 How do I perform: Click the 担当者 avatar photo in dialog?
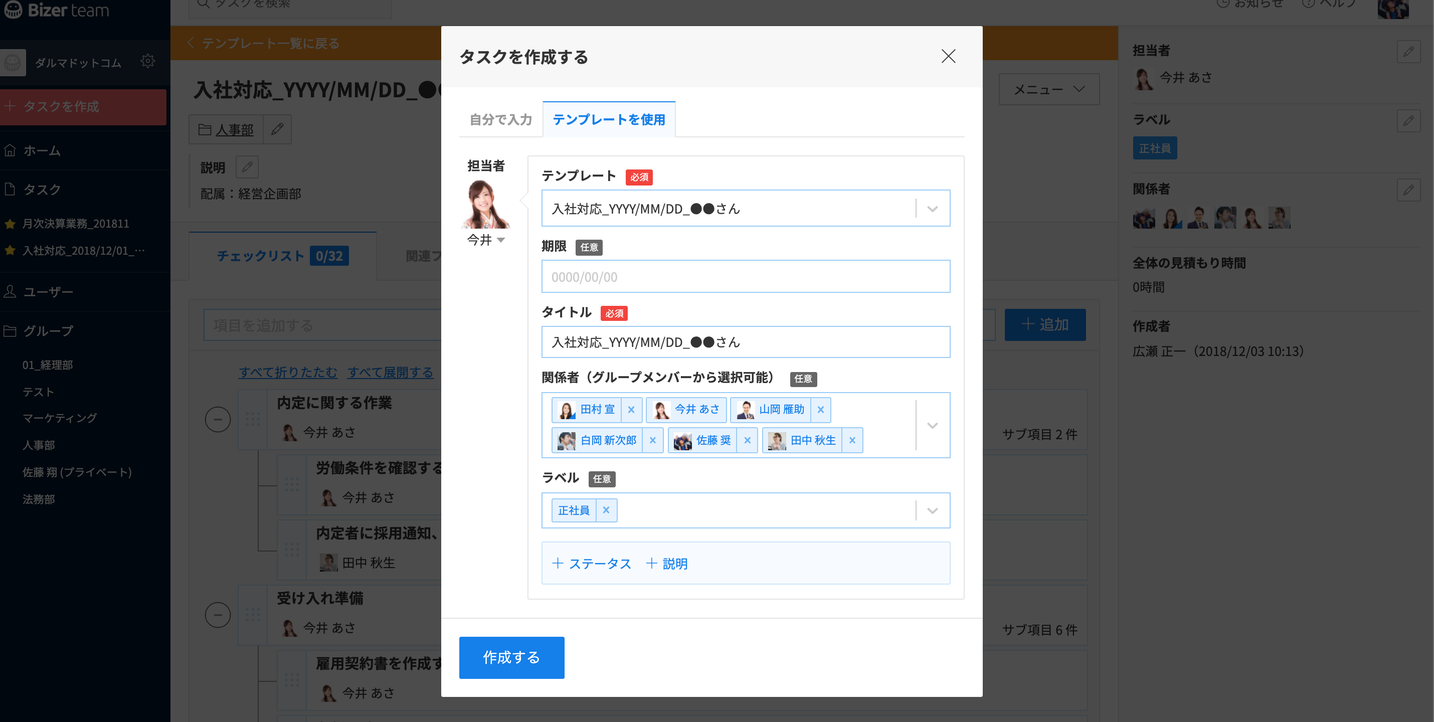pos(485,204)
